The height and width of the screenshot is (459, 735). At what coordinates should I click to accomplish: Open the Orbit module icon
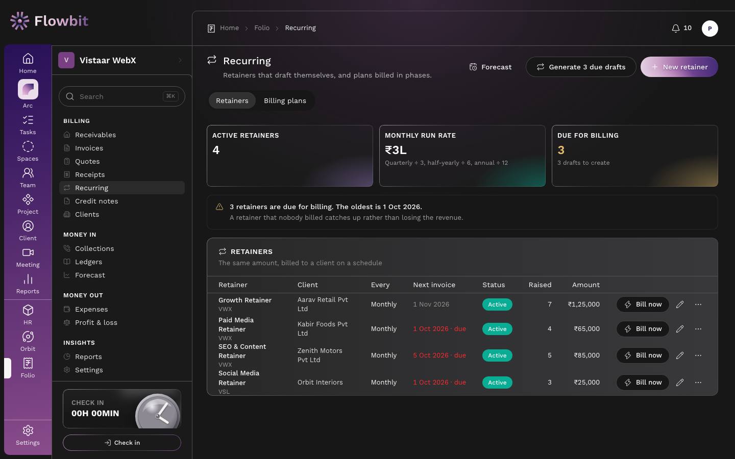tap(28, 342)
